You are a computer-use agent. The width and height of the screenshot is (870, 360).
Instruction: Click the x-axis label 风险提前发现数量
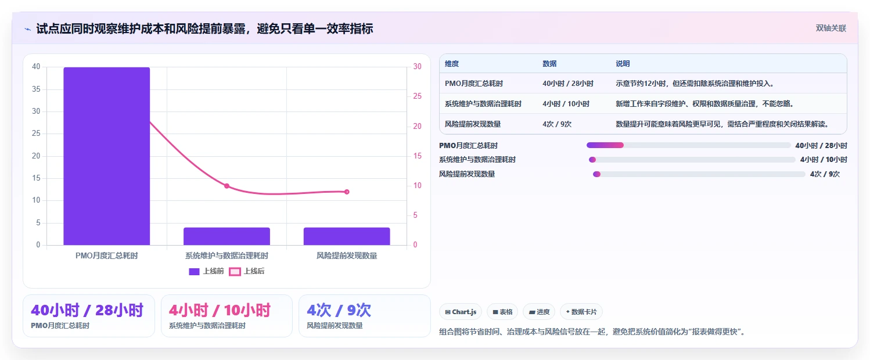click(347, 255)
